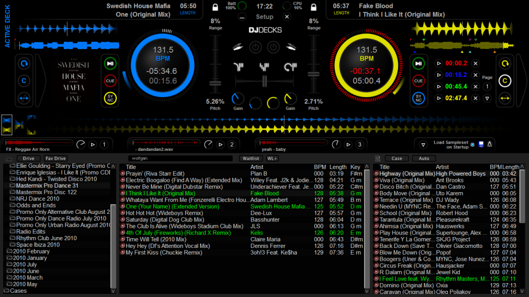Click right deck yellow C button
529x297 pixels.
tap(505, 81)
